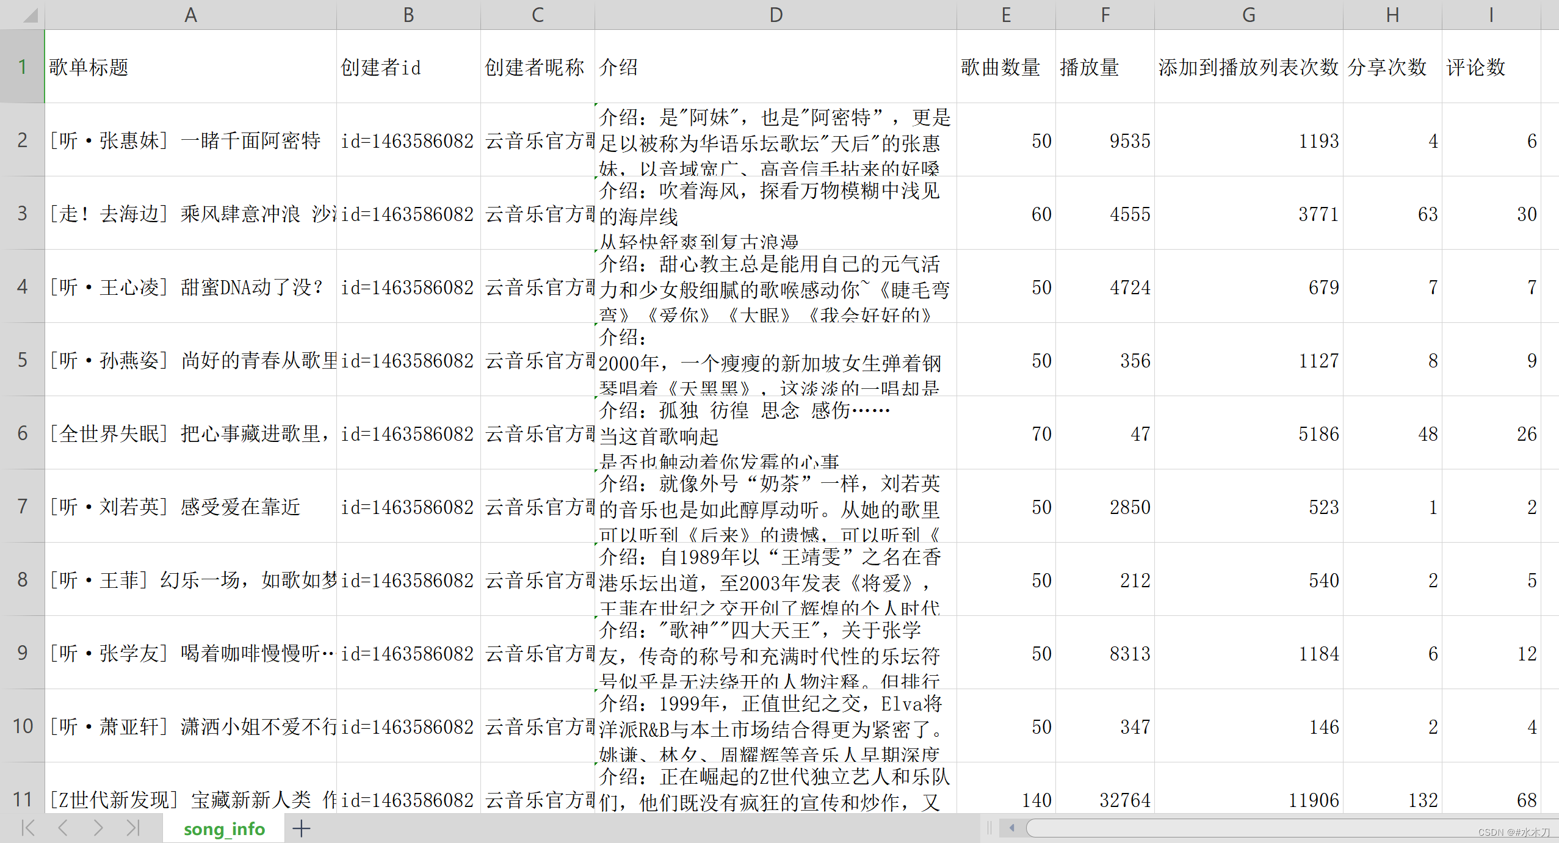The image size is (1559, 843).
Task: Select column G header
Action: click(1248, 15)
